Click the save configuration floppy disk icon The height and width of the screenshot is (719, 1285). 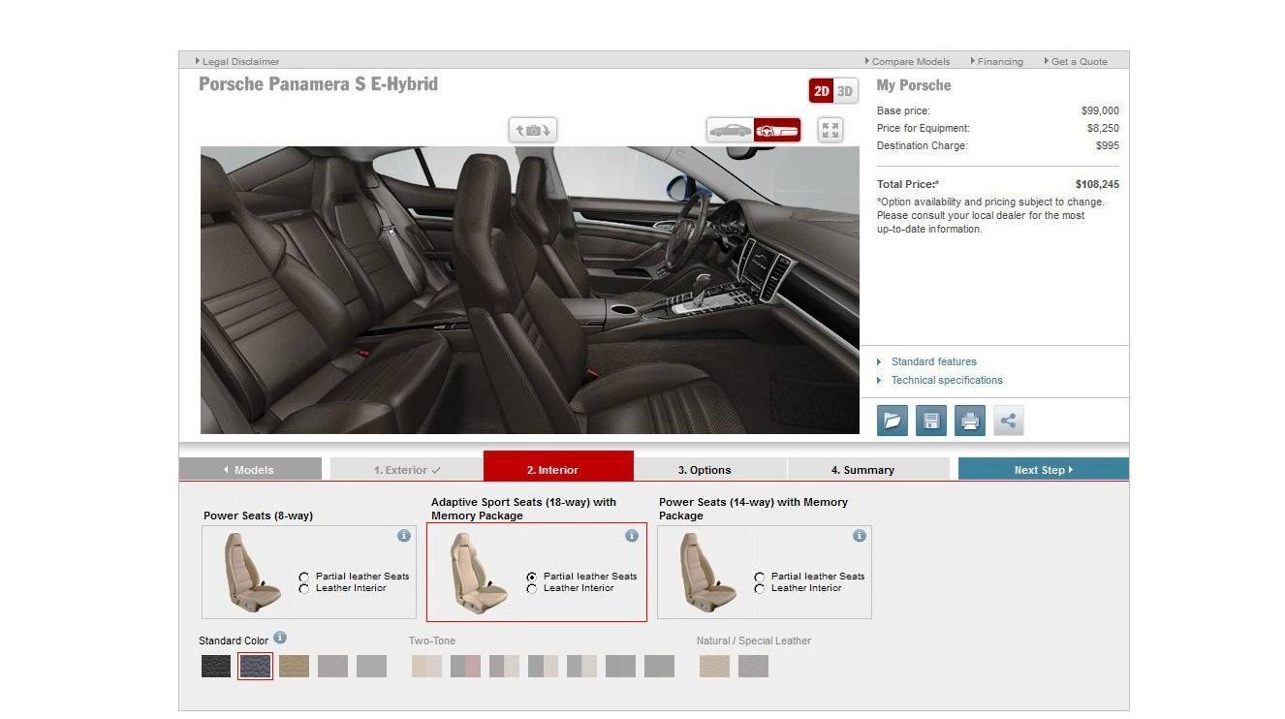pyautogui.click(x=931, y=421)
